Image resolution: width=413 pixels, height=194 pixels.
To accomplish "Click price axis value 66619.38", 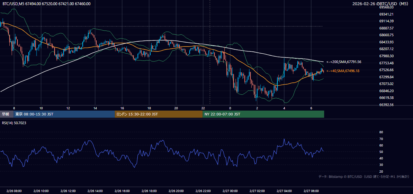I will pos(386,98).
